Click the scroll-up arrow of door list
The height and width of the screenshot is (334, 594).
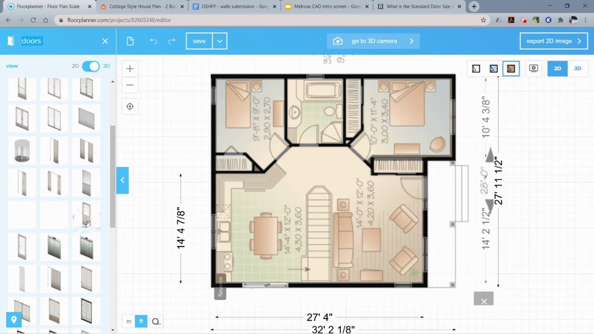pyautogui.click(x=113, y=82)
